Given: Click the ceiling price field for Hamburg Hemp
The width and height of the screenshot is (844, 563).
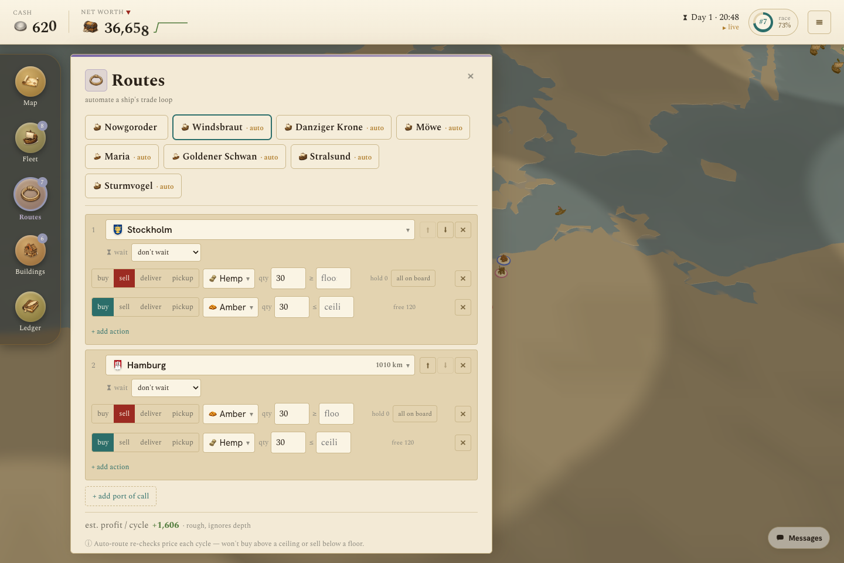Looking at the screenshot, I should [333, 443].
